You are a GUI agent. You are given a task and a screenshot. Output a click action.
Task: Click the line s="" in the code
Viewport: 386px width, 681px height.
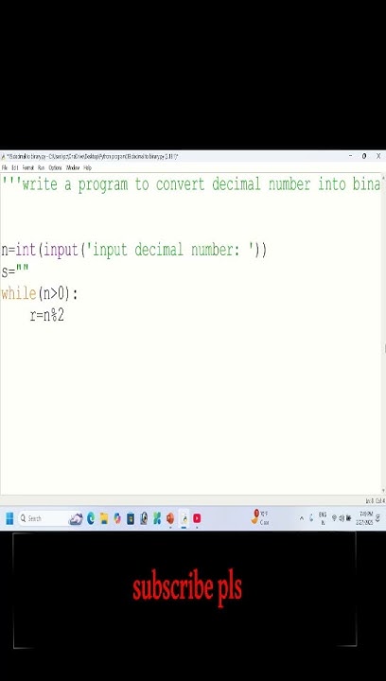15,272
